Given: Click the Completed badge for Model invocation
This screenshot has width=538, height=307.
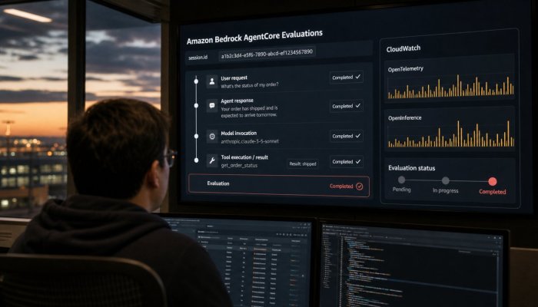Looking at the screenshot, I should coord(346,136).
